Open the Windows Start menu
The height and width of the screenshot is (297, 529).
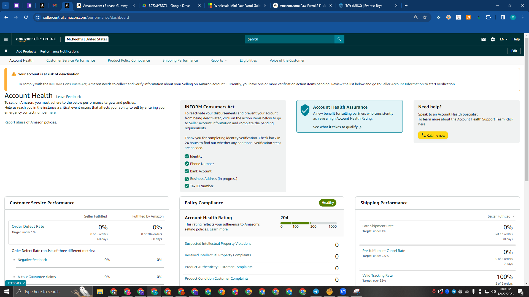7,291
